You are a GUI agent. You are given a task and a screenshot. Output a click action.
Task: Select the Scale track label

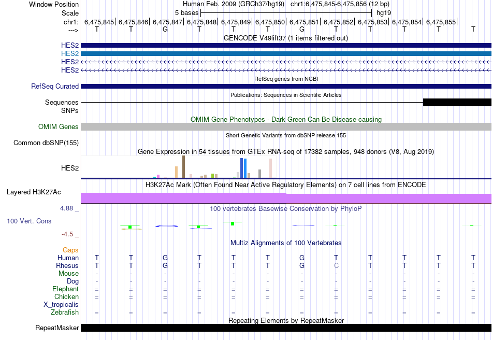(x=70, y=13)
